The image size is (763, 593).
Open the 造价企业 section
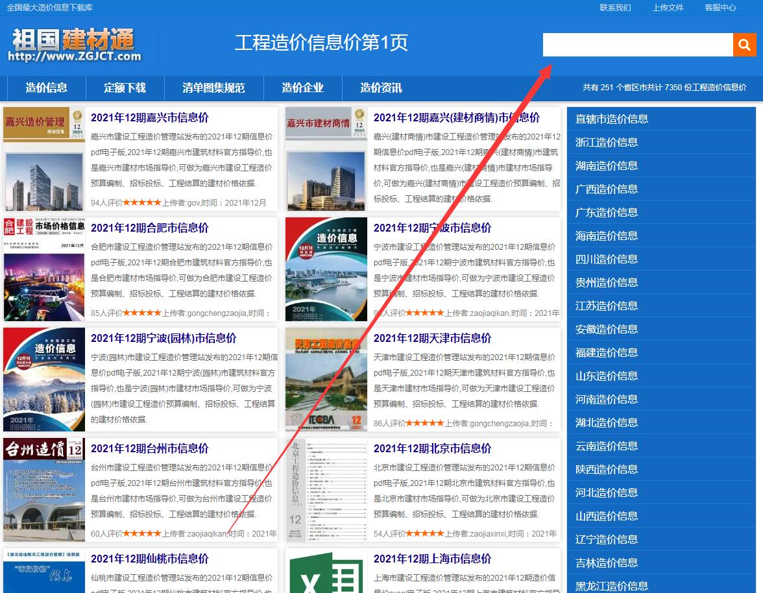(x=303, y=88)
